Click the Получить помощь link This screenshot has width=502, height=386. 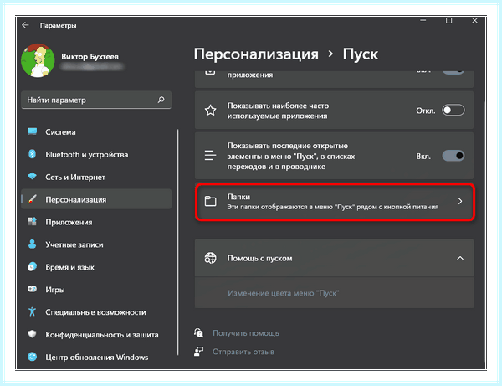click(x=245, y=333)
